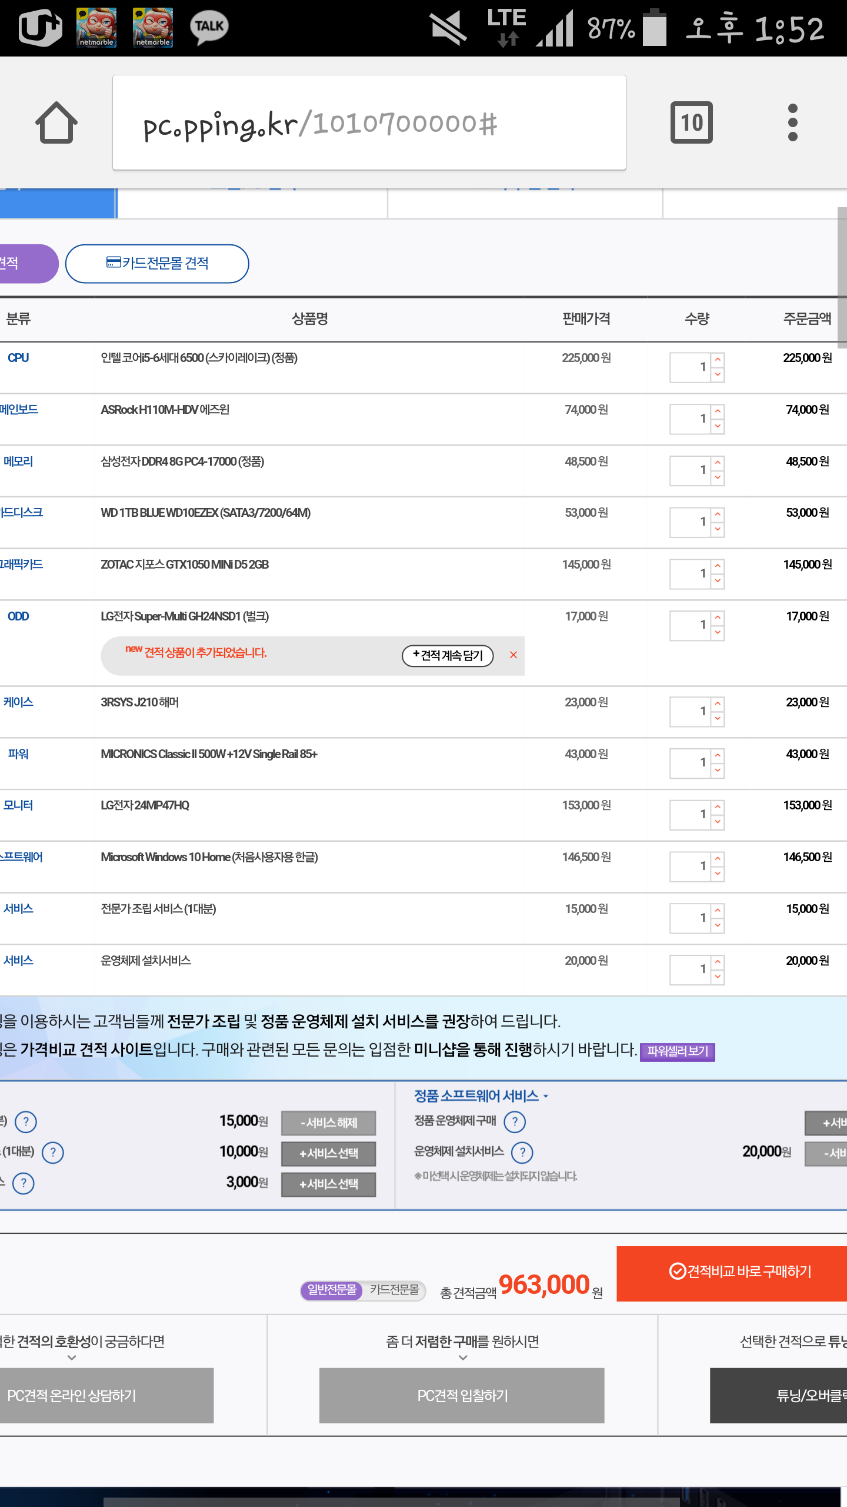Click the CPU category link
The image size is (847, 1507).
pyautogui.click(x=18, y=358)
